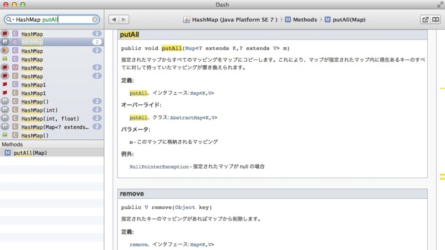Select HashMap1 result with purple class icon
The image size is (445, 250).
click(52, 85)
